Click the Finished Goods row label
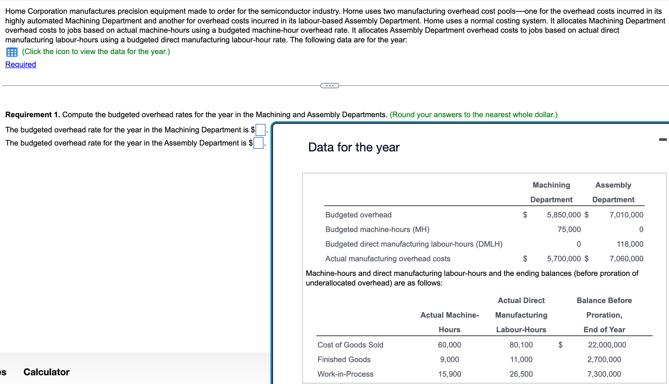Screen dimensions: 669x384 344,359
